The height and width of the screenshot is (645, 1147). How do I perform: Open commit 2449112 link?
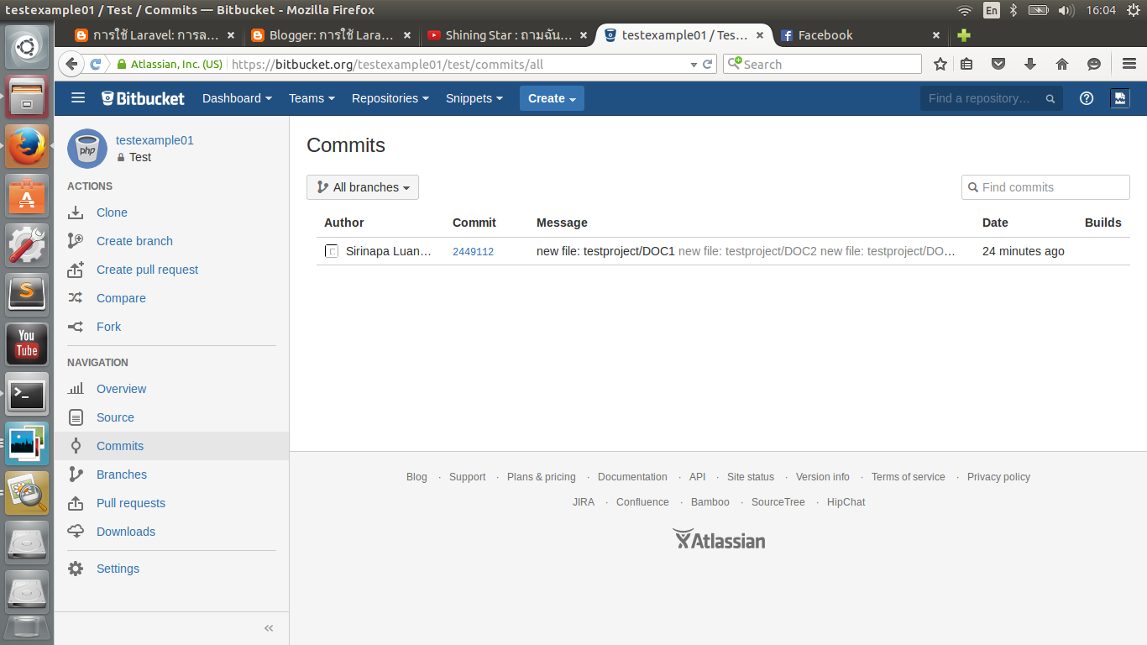(473, 252)
